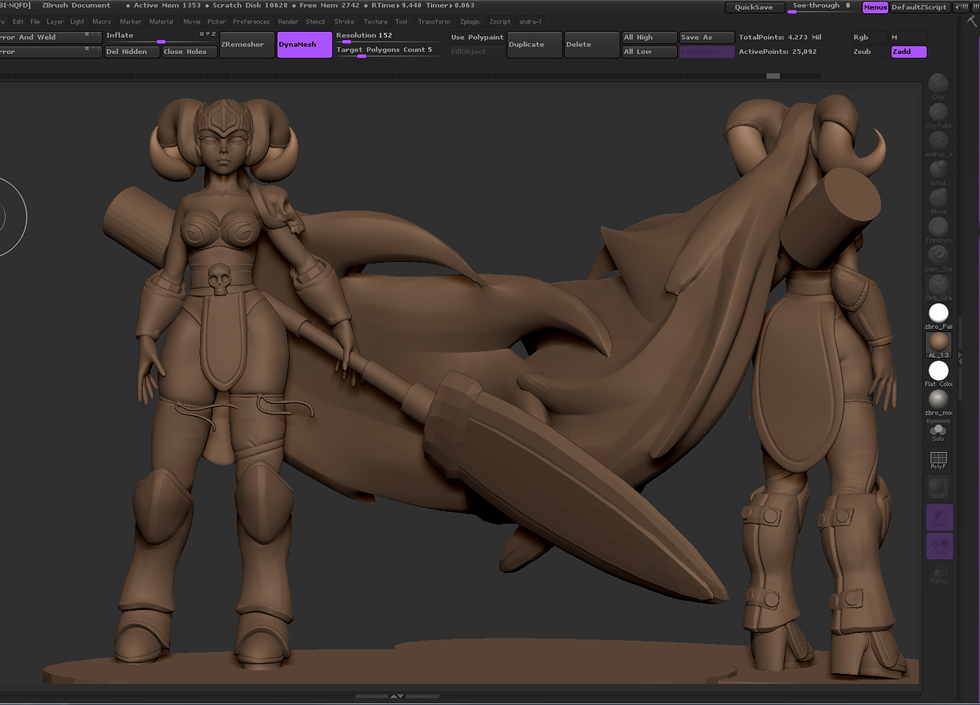Choose the zbro_mod material sphere
Screen dimensions: 980x705
pyautogui.click(x=938, y=401)
